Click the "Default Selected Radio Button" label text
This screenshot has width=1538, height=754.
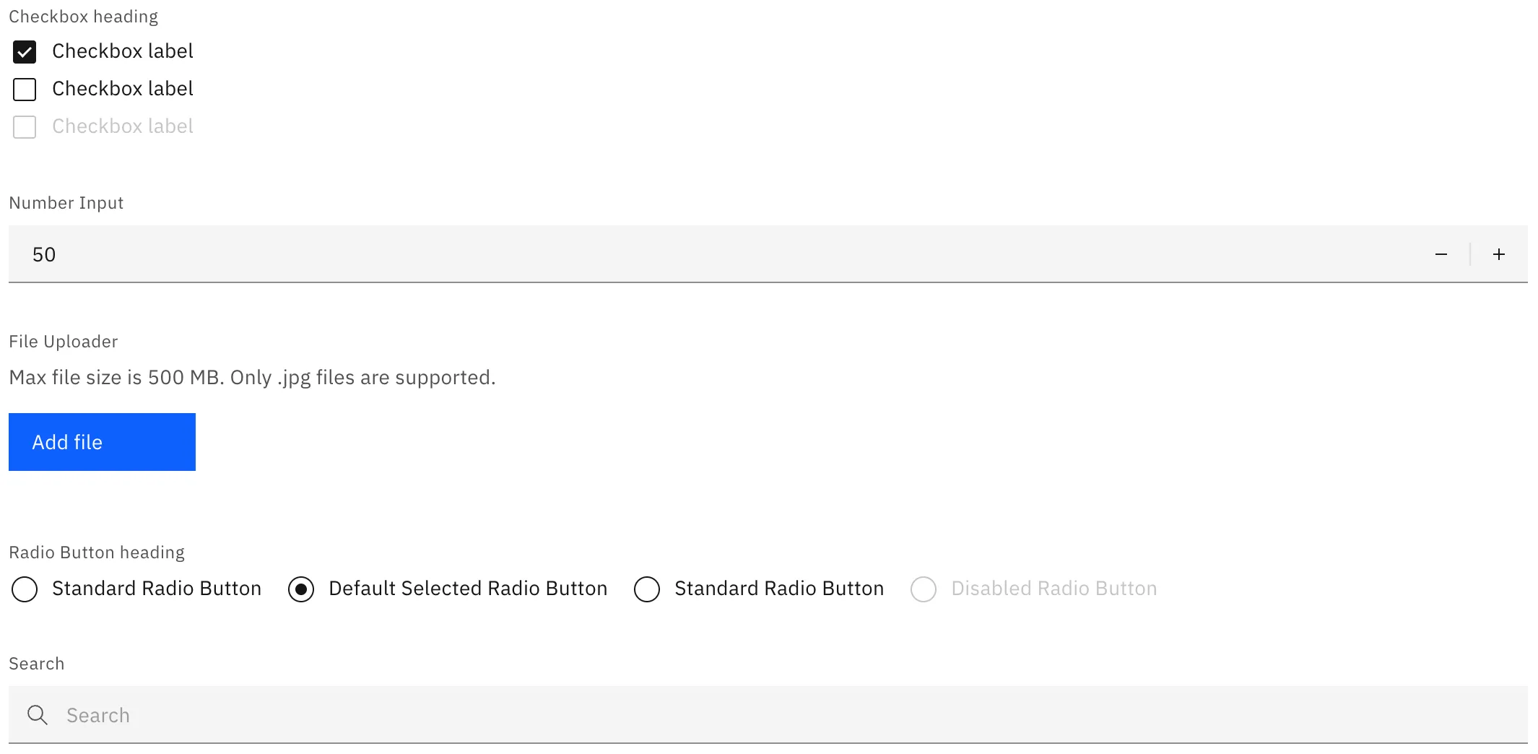(x=468, y=589)
